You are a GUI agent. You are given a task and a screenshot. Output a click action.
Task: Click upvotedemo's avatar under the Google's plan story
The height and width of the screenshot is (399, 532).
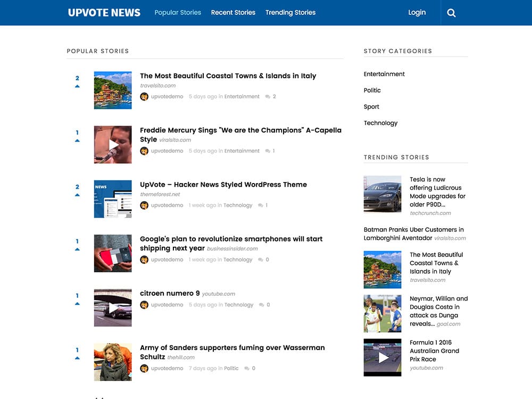(x=144, y=260)
